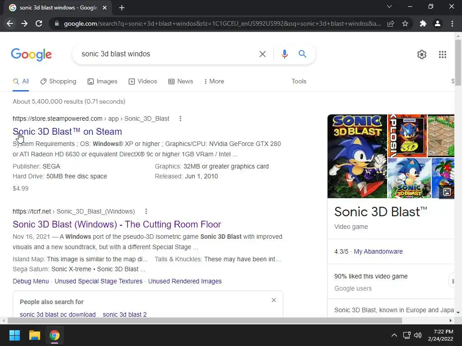462x346 pixels.
Task: Open The Cutting Room Floor result
Action: (117, 224)
